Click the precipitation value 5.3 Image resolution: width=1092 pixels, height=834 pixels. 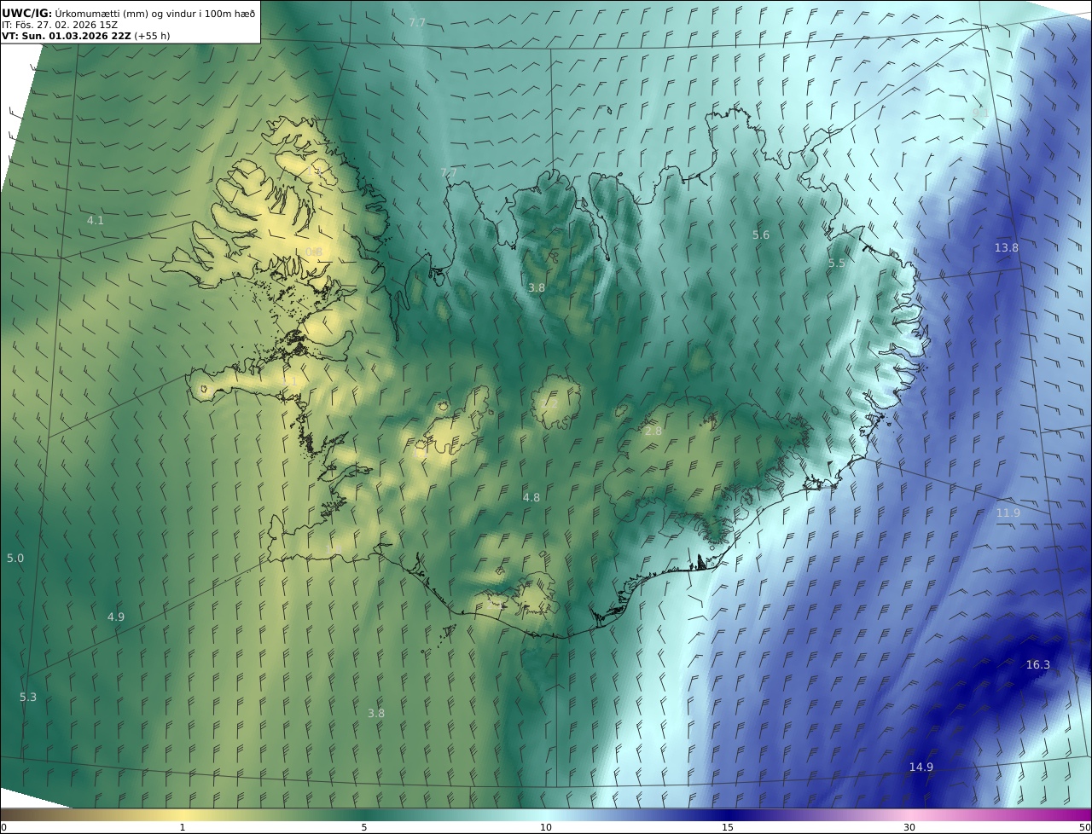(x=28, y=697)
